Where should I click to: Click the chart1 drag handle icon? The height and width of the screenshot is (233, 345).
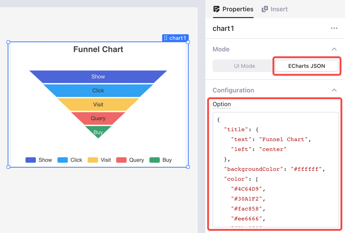pos(166,38)
